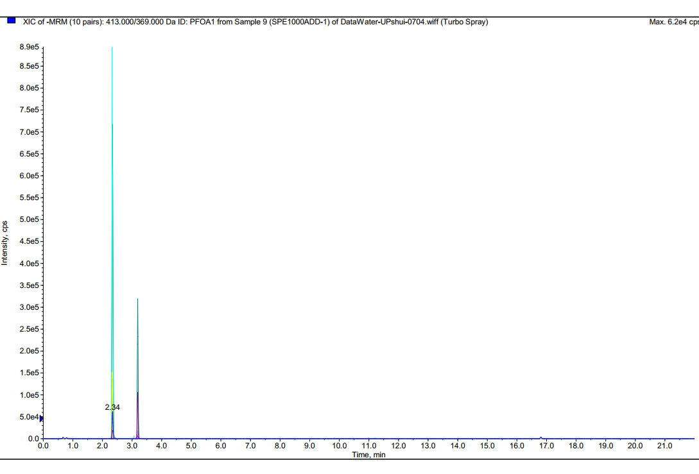Click the 2.5e5 intensity tick label
Viewport: 699px width, 474px height.
click(x=29, y=329)
